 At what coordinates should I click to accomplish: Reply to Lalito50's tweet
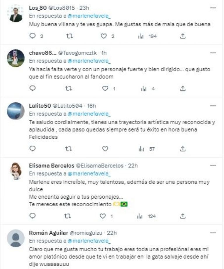pyautogui.click(x=33, y=149)
